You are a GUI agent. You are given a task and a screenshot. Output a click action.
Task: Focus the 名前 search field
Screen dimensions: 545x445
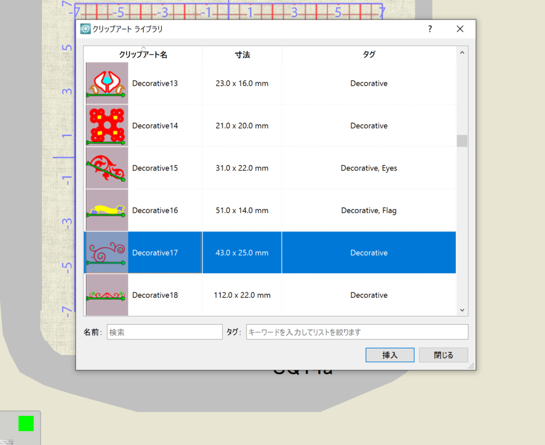[x=164, y=332]
